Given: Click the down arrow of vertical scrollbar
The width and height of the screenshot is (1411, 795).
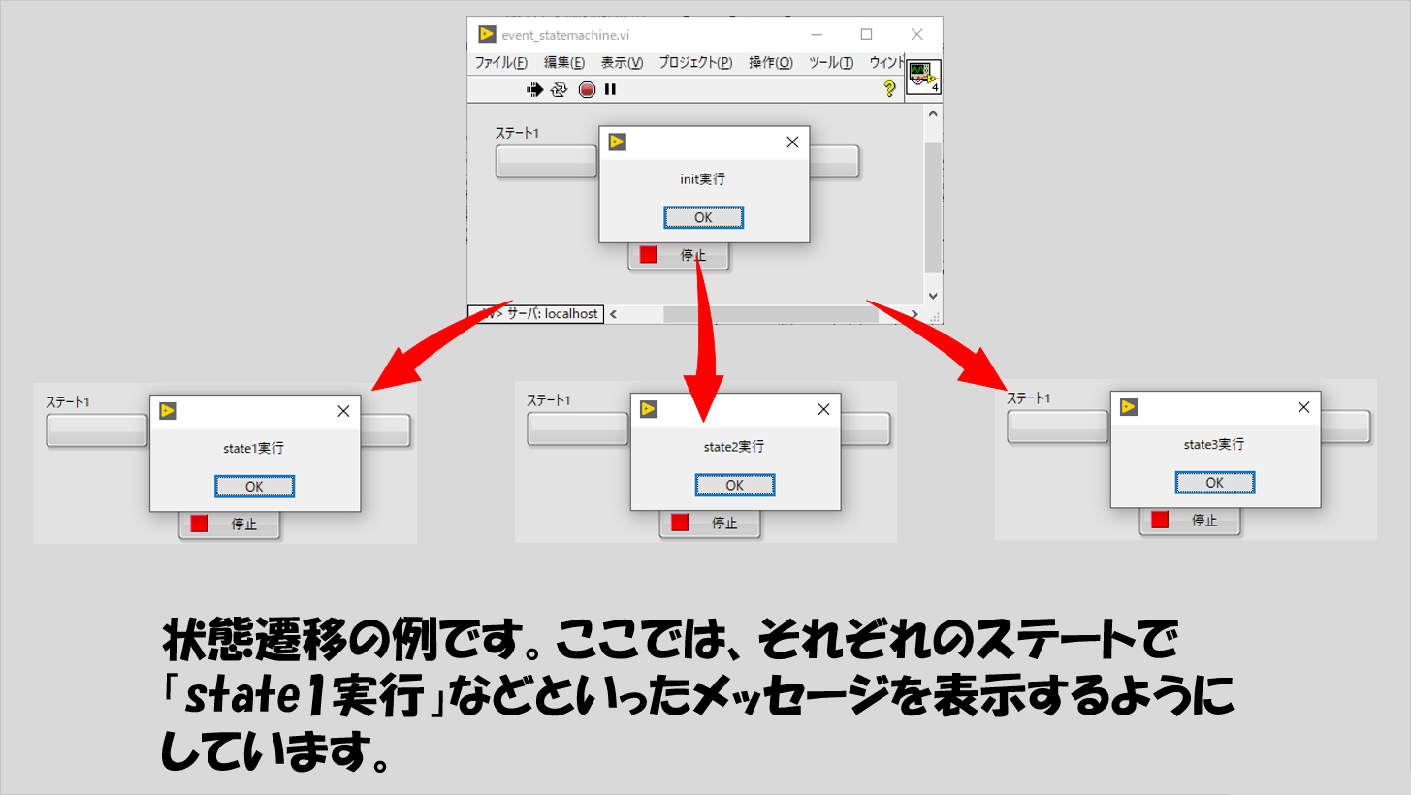Looking at the screenshot, I should [x=933, y=296].
